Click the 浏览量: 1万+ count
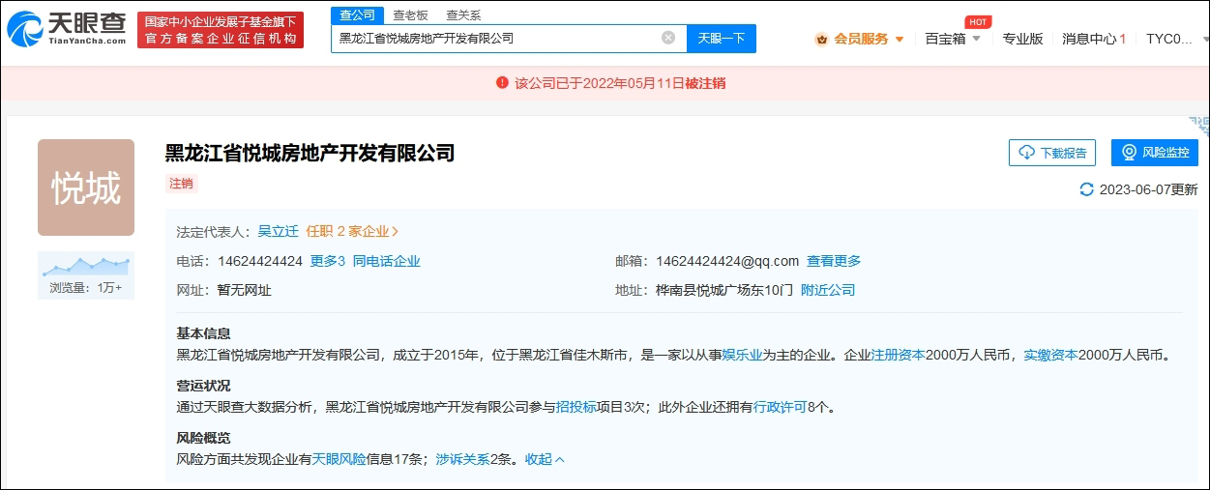The width and height of the screenshot is (1210, 490). pos(86,287)
